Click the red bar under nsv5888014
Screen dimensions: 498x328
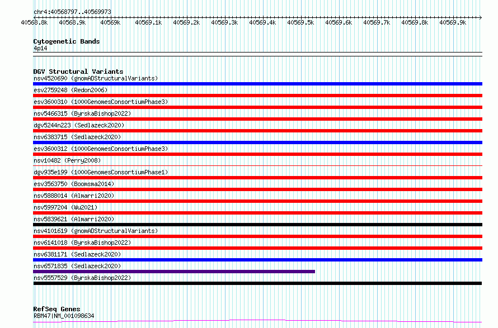[x=257, y=201]
